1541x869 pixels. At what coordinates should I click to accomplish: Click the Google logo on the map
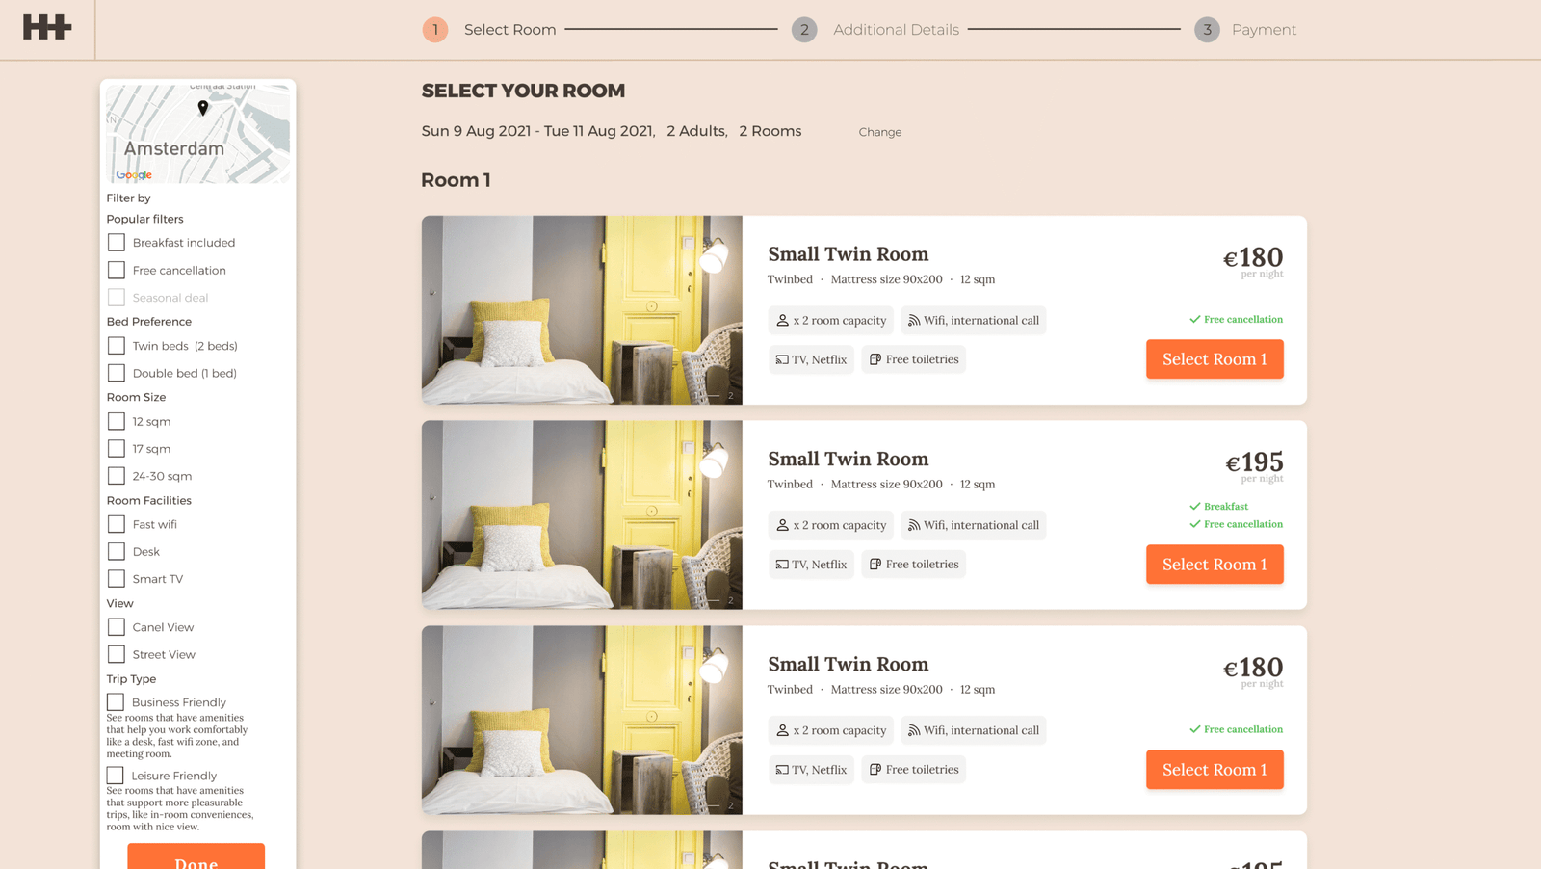[133, 175]
